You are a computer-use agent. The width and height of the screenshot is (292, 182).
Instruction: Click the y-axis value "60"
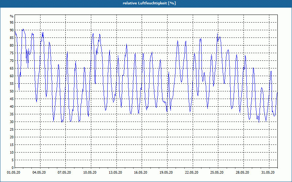tap(12, 76)
